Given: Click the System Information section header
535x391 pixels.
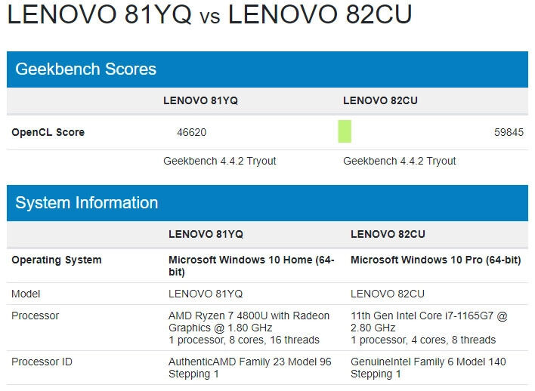Looking at the screenshot, I should point(87,203).
